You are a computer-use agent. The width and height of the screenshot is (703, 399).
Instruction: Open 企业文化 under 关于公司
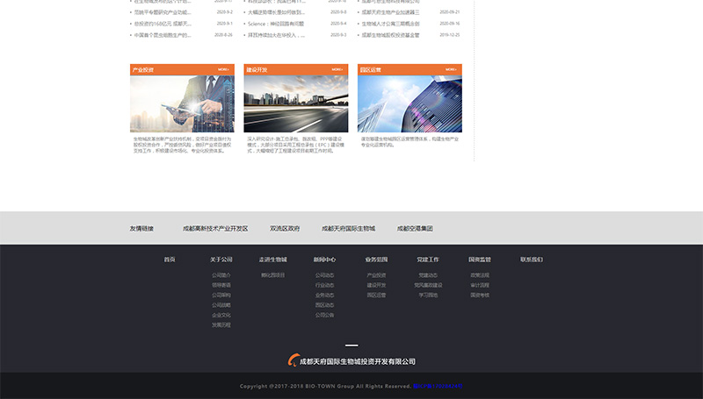221,315
